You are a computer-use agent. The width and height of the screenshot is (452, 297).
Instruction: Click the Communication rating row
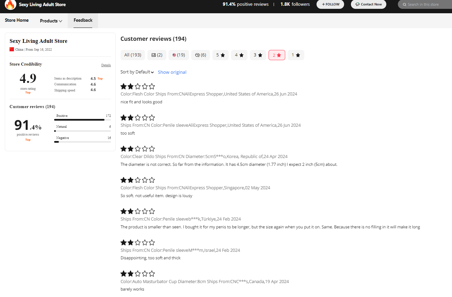point(75,84)
